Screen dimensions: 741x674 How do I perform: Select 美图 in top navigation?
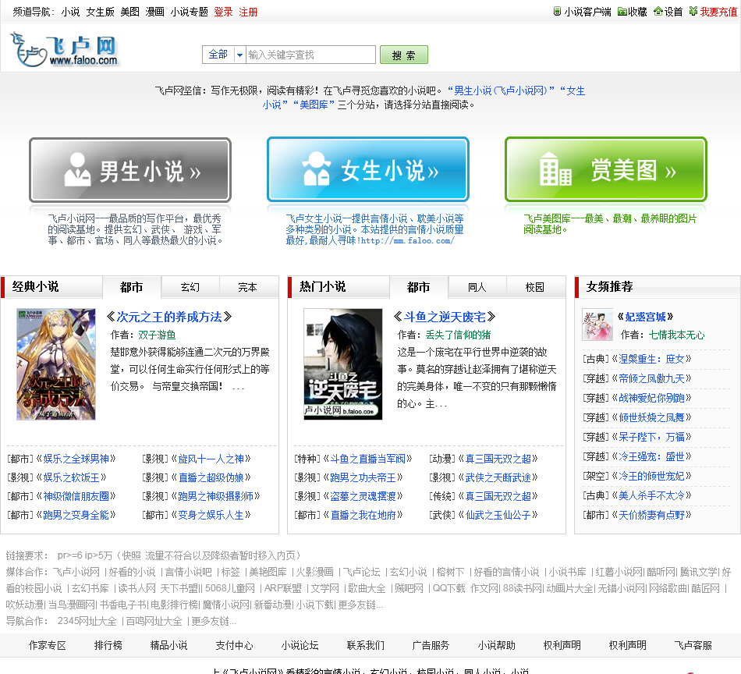pos(130,12)
